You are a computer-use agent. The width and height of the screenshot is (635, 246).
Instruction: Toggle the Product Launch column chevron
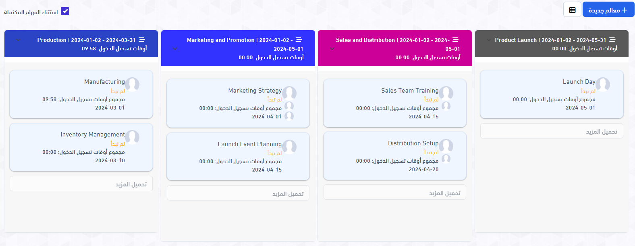488,40
